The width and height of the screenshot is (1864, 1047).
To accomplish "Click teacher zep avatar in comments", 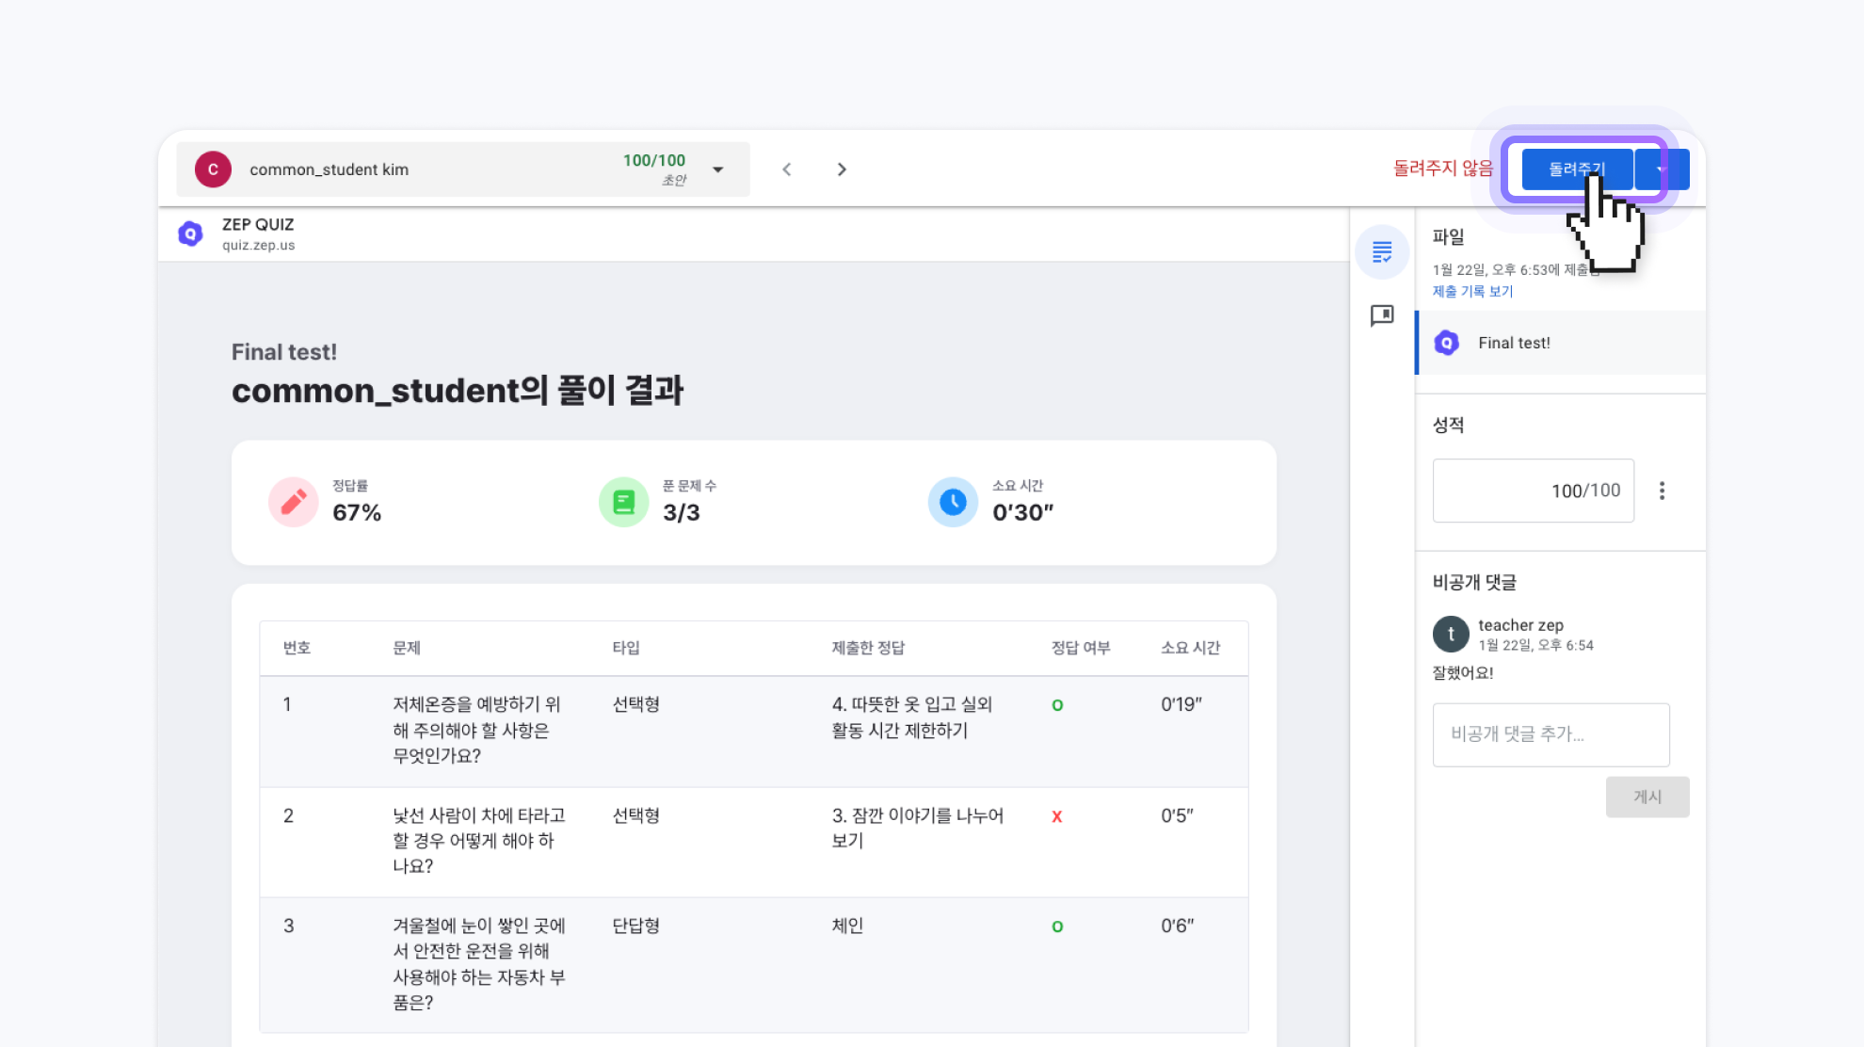I will coord(1451,634).
